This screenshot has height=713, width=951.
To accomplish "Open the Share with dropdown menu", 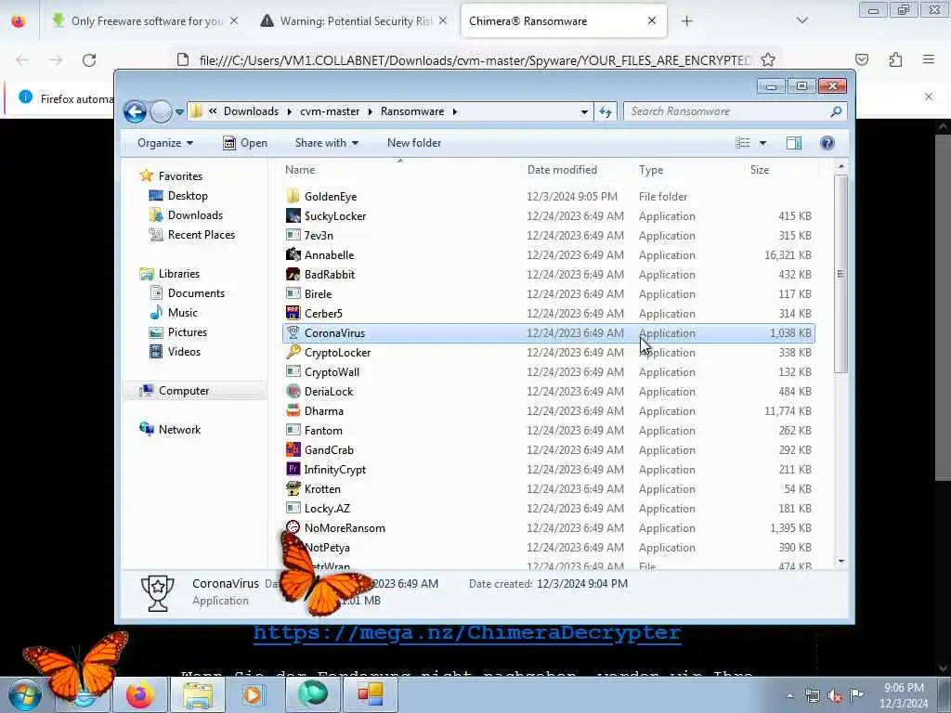I will pyautogui.click(x=326, y=143).
